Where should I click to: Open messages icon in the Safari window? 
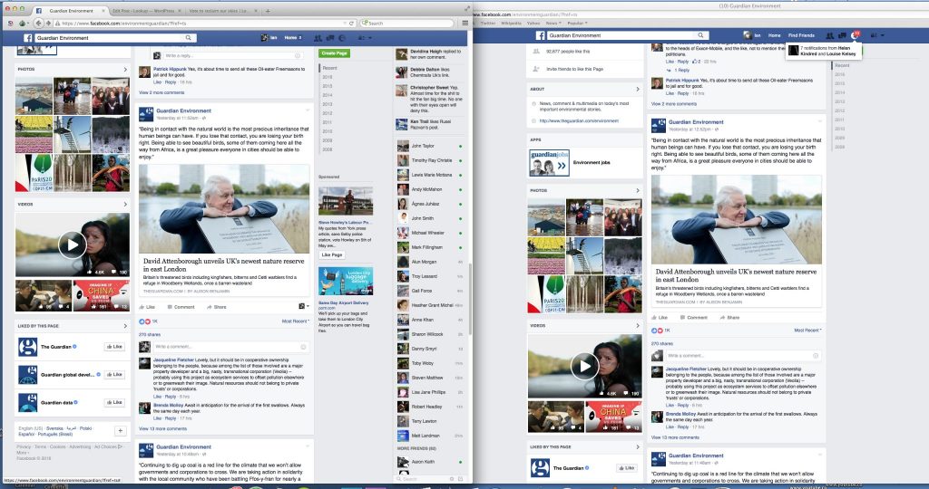tap(842, 35)
